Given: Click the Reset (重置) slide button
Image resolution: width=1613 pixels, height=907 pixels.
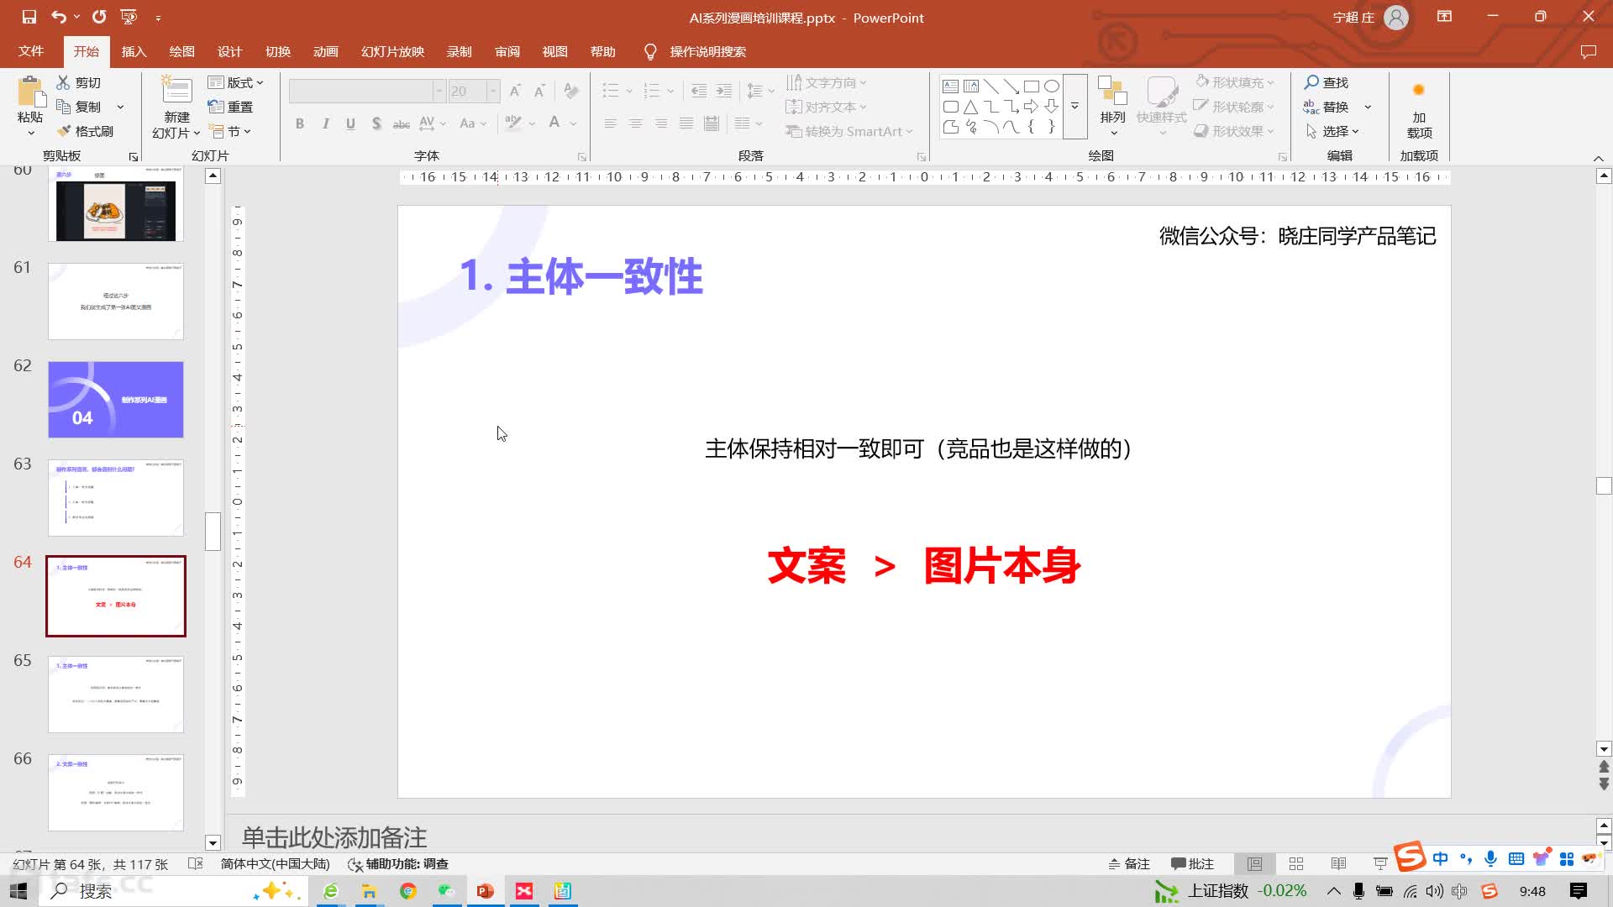Looking at the screenshot, I should (231, 107).
